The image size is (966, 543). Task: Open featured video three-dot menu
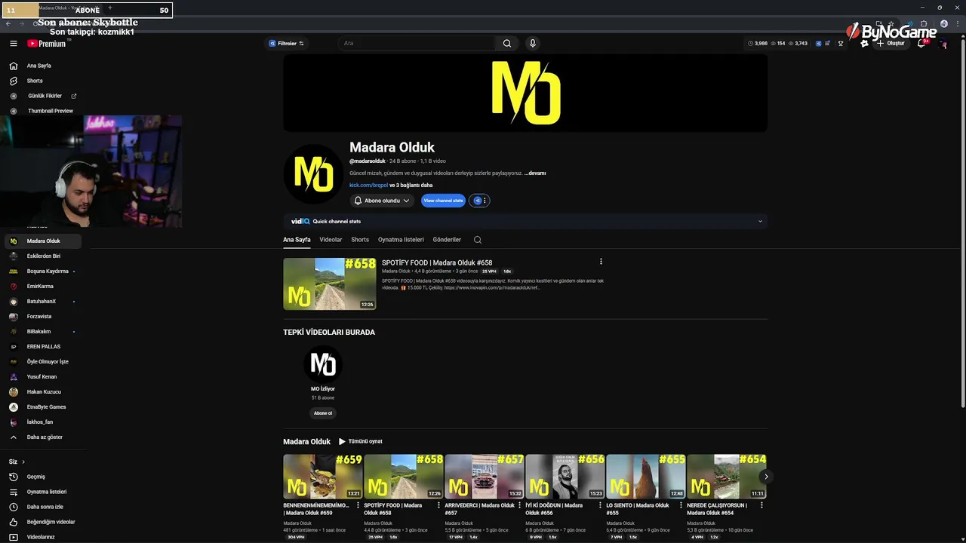coord(601,262)
